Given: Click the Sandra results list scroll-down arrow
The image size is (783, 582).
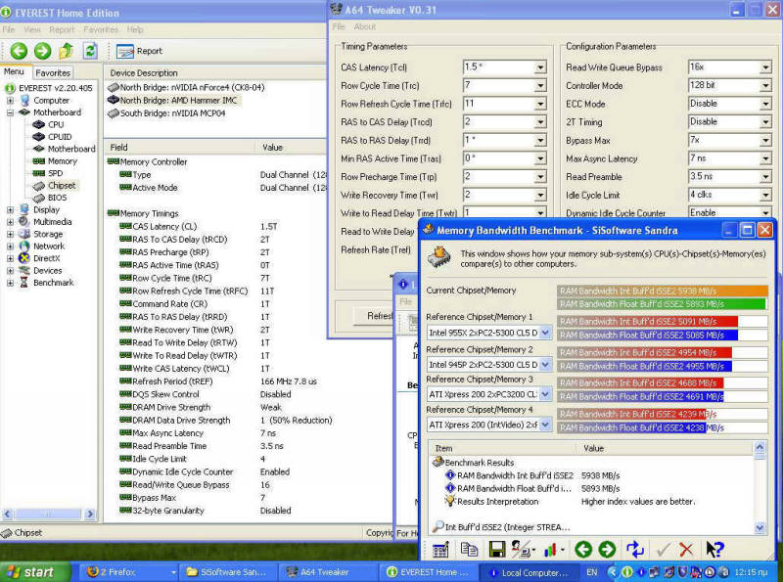Looking at the screenshot, I should (x=760, y=527).
